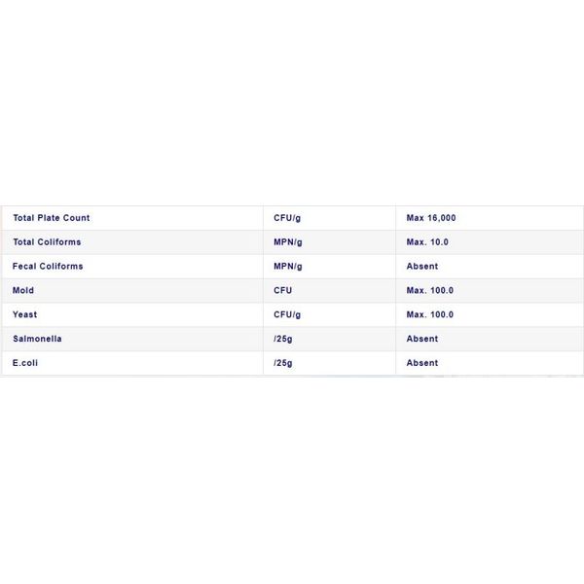584x584 pixels.
Task: Click Absent value in Fecal Coliforms row
Action: [x=422, y=267]
